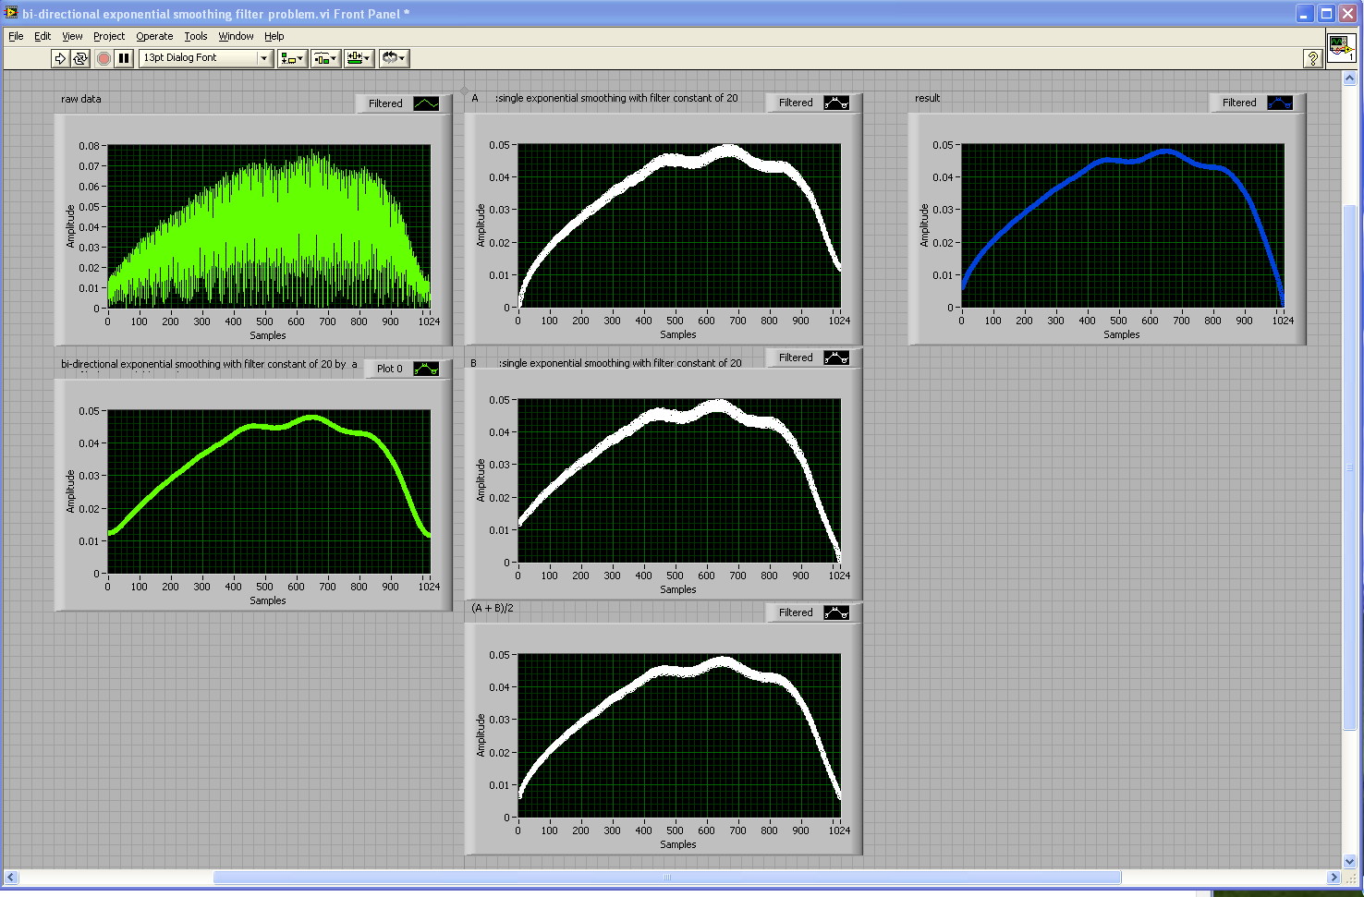Click the (A + B)/2 white curve plot

click(679, 735)
